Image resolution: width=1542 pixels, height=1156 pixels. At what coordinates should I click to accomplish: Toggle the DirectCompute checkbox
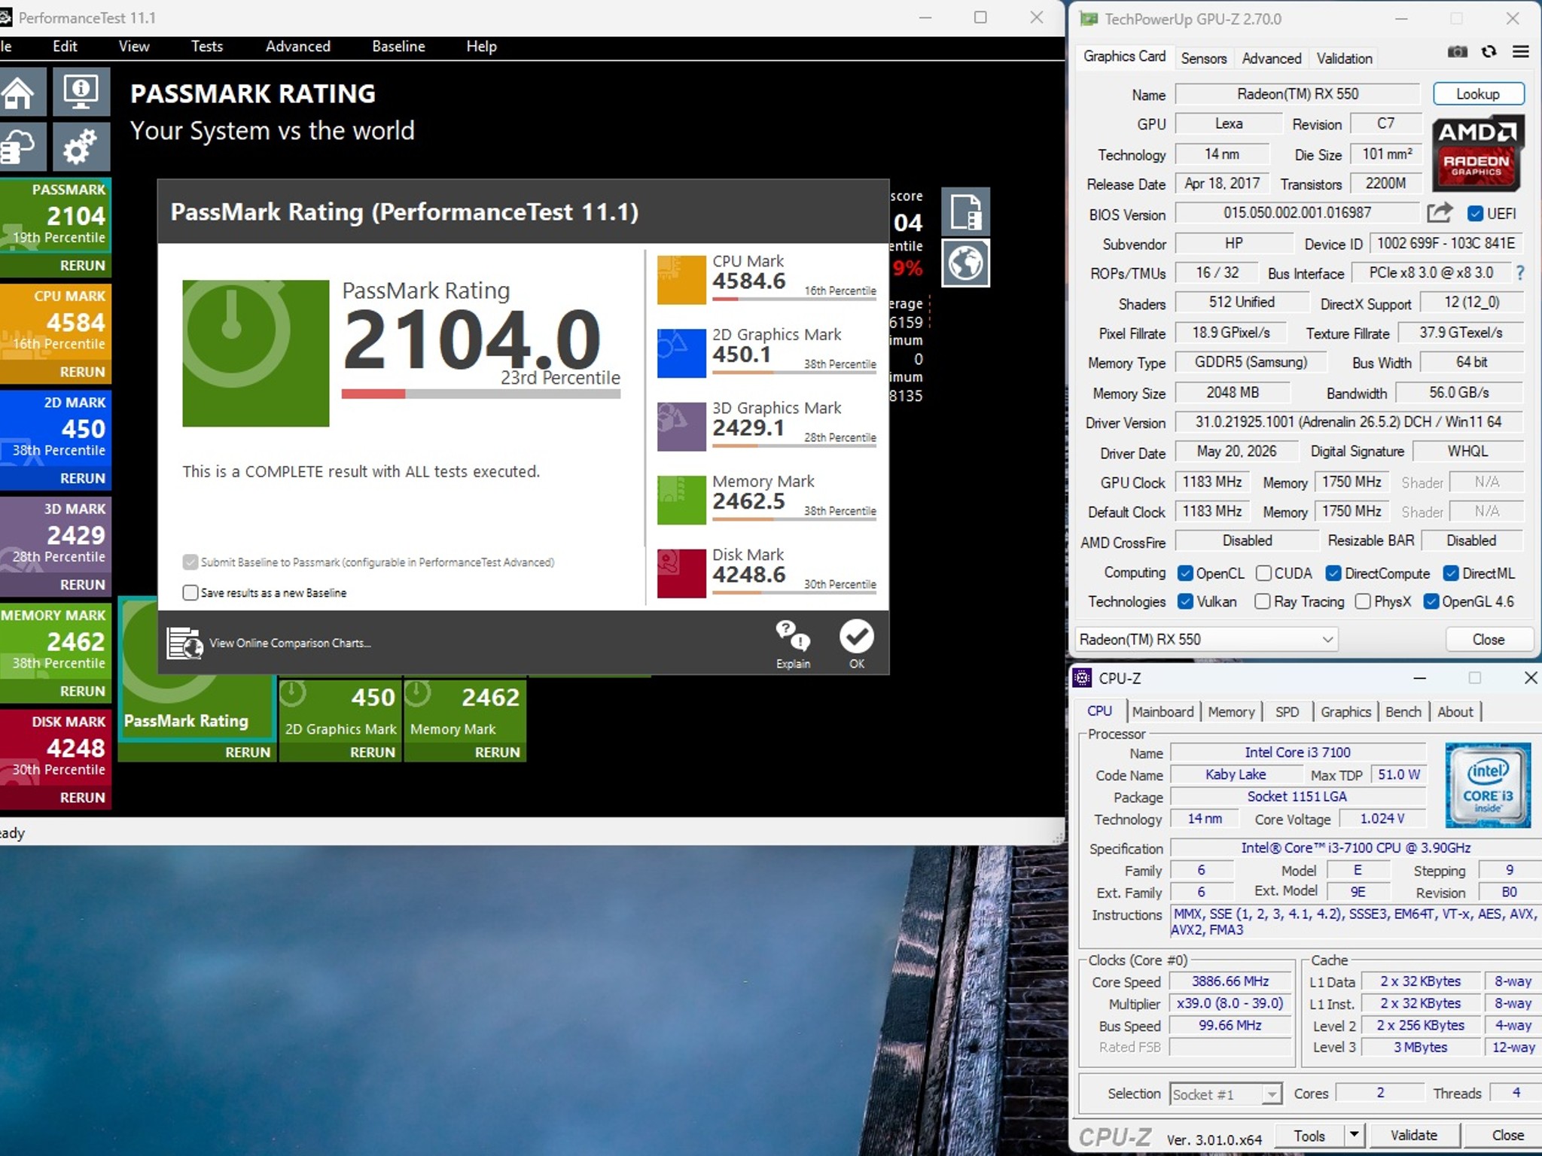1333,573
